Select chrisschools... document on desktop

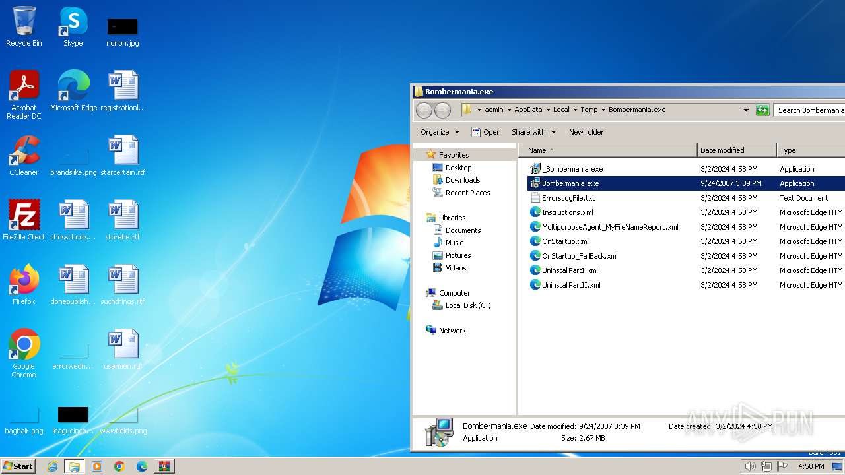pos(73,220)
